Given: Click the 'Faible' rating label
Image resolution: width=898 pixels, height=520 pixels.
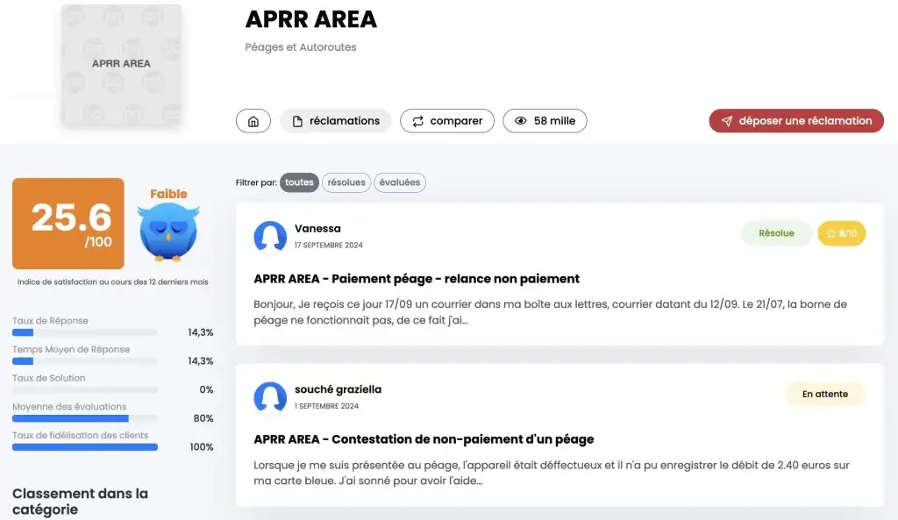Looking at the screenshot, I should coord(168,194).
